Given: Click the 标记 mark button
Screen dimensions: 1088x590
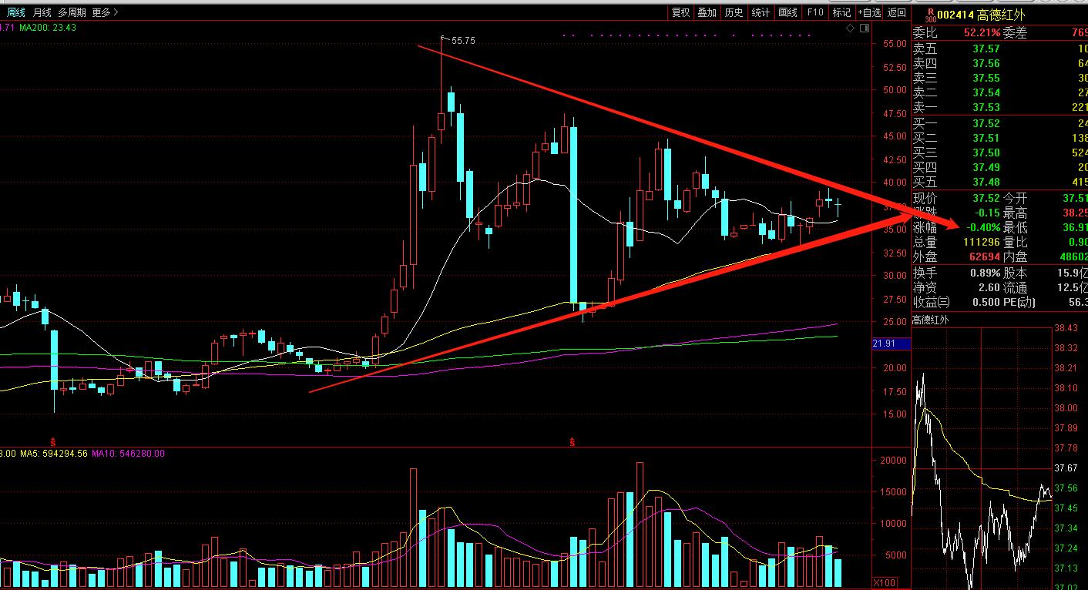Looking at the screenshot, I should 841,12.
